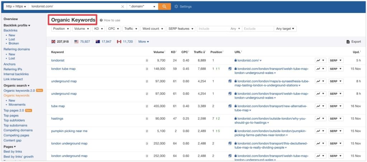
Task: Open the Any match dropdown beside Include
Action: [x=235, y=29]
